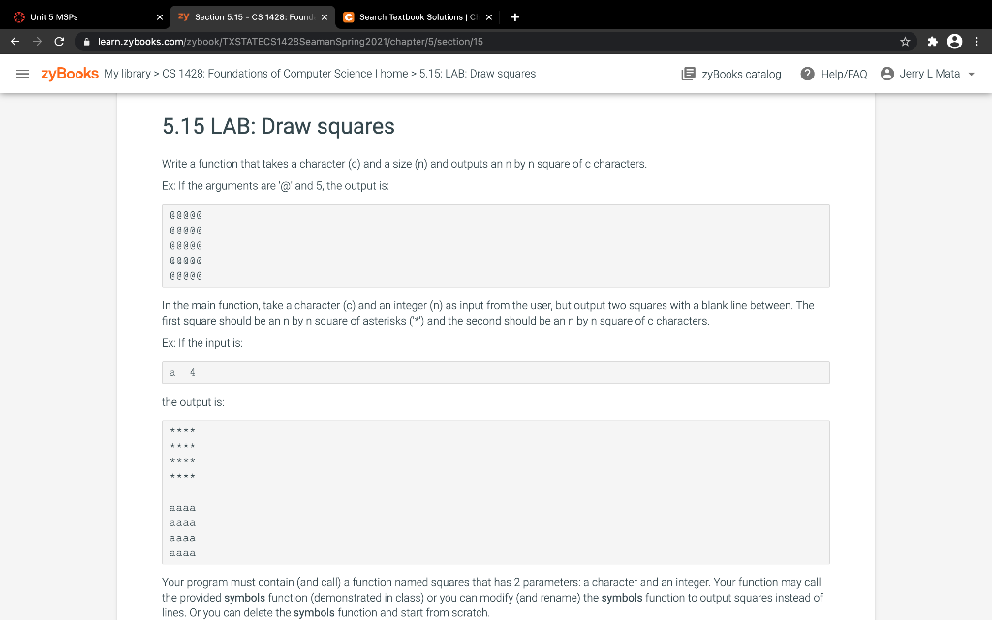
Task: Click the zyBooks logo
Action: click(x=70, y=73)
